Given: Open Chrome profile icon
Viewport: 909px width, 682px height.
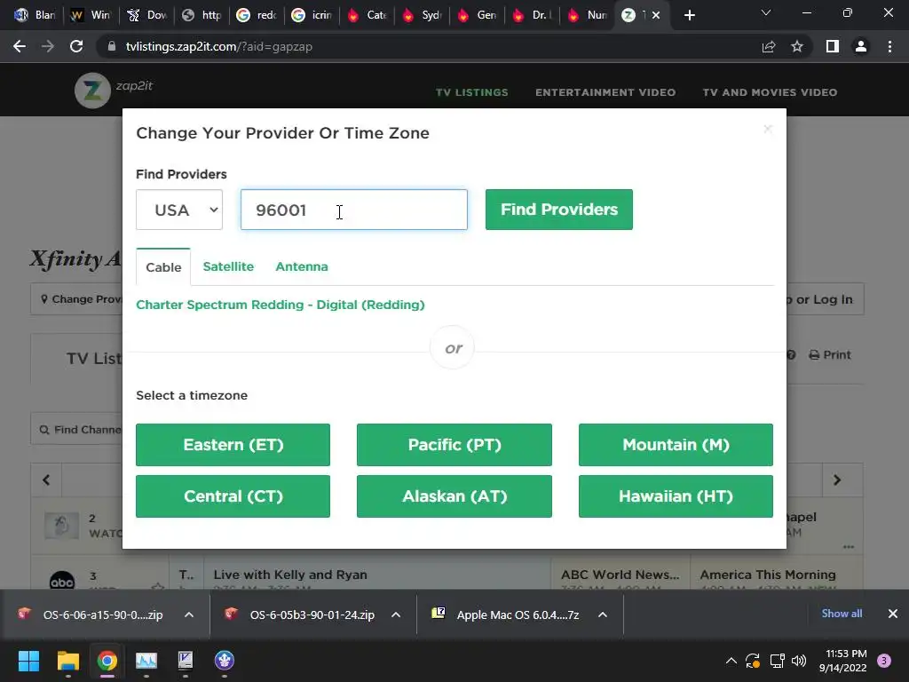Looking at the screenshot, I should click(x=861, y=46).
